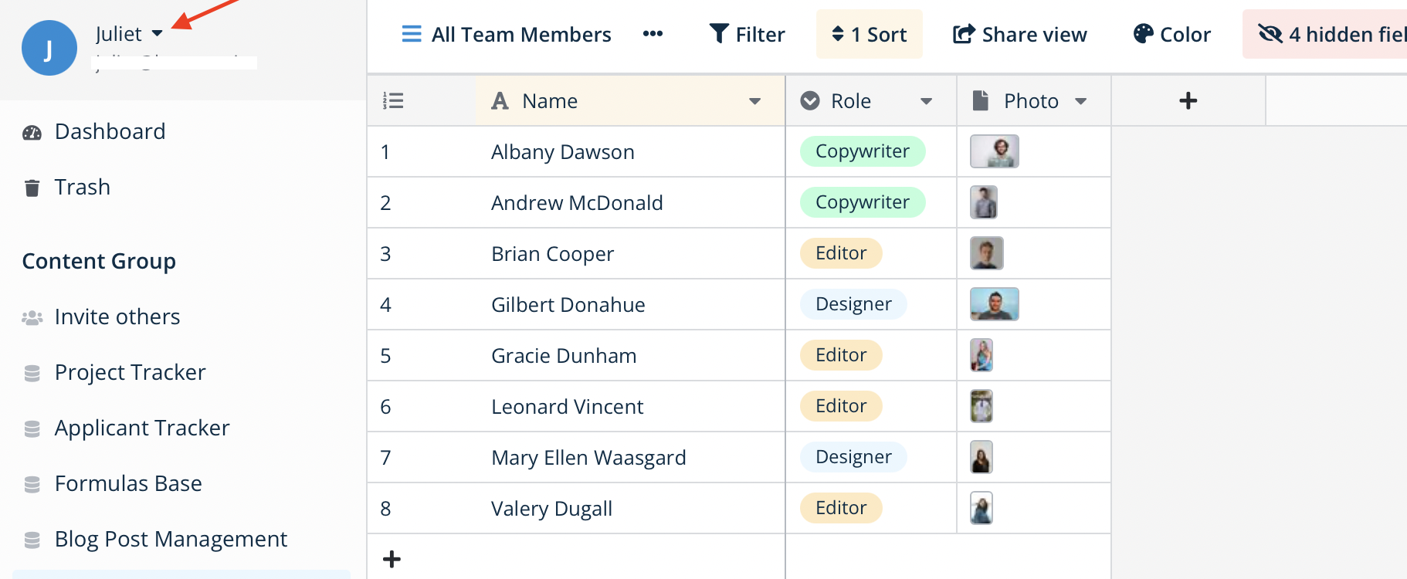Click the Share view button
Screen dimensions: 1407x579
click(x=1019, y=34)
